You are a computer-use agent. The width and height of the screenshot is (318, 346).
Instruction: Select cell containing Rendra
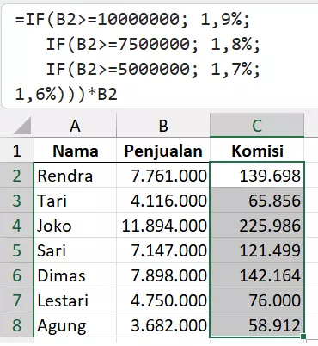pos(75,175)
